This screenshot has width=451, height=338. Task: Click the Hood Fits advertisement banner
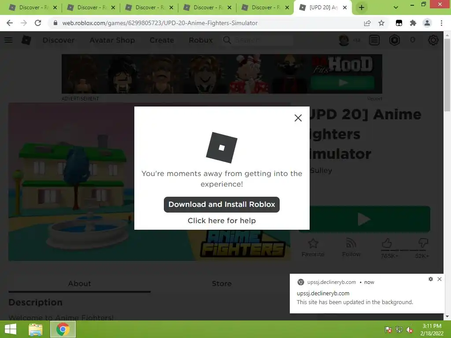click(x=222, y=74)
